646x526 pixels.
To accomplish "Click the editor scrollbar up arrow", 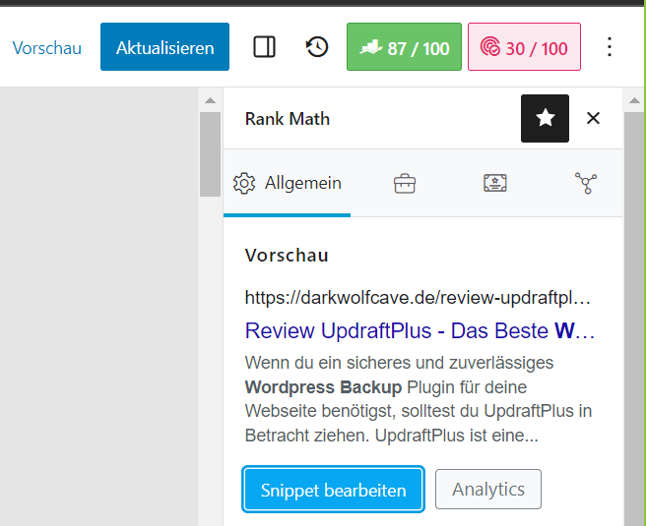I will pos(210,100).
